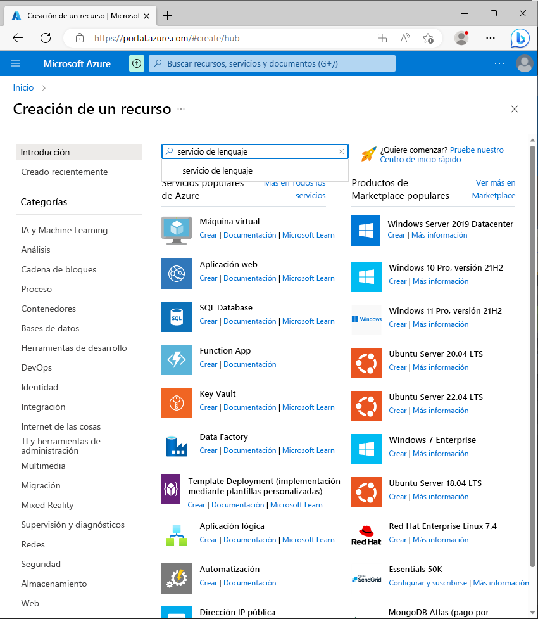The width and height of the screenshot is (538, 619).
Task: Click Crear under Function App
Action: [x=208, y=364]
